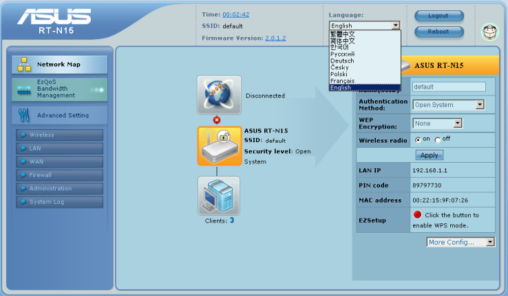Open the Advanced Setting menu

(60, 115)
